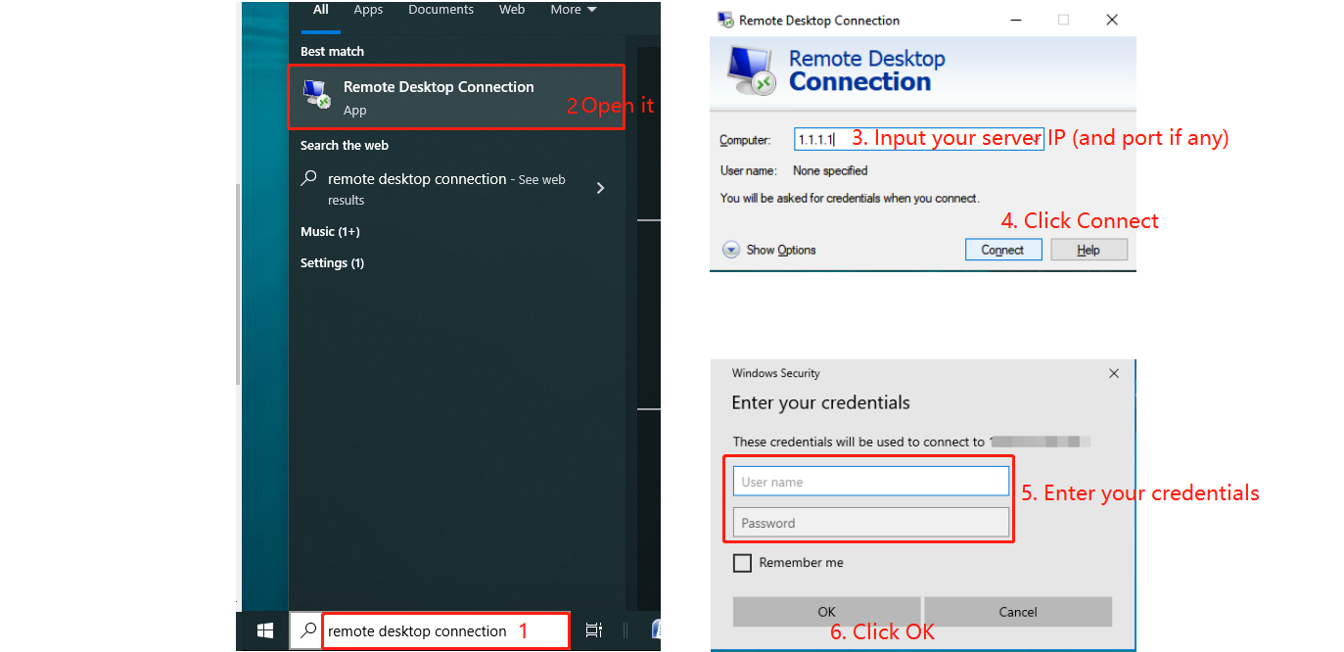Open Task View on the taskbar
The width and height of the screenshot is (1344, 652).
(x=593, y=631)
